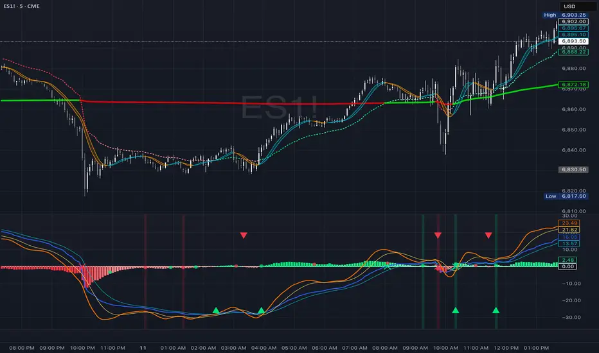This screenshot has width=599, height=353.
Task: Click the 6,902.00 price label
Action: [x=573, y=21]
